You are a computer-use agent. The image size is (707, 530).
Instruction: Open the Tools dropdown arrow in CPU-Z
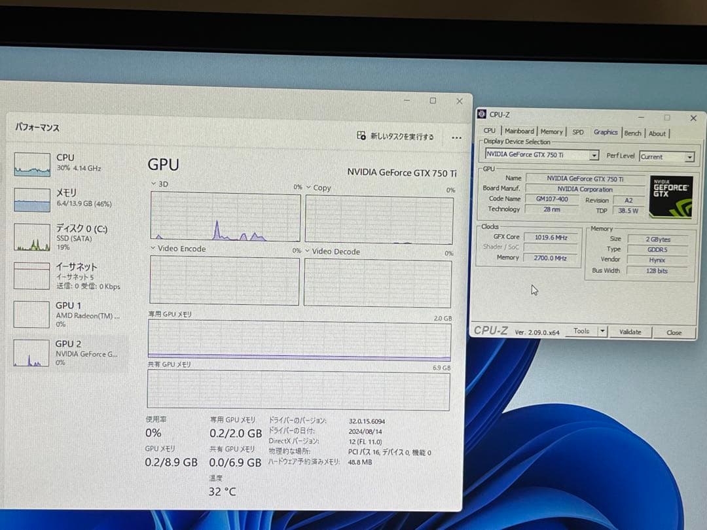[x=602, y=331]
